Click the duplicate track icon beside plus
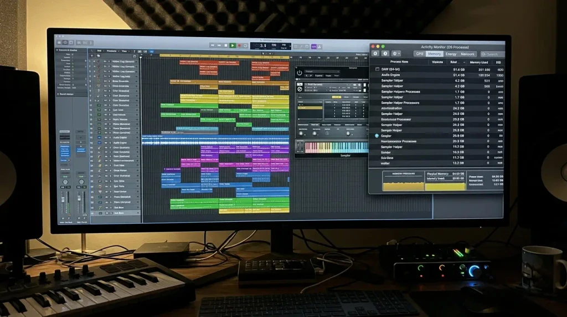The image size is (567, 317). [x=98, y=56]
